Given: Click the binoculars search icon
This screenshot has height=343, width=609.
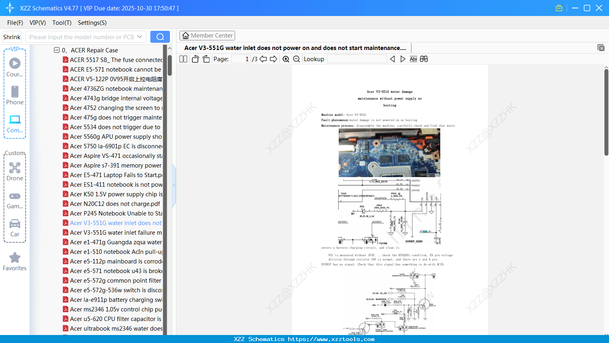Looking at the screenshot, I should click(x=424, y=59).
